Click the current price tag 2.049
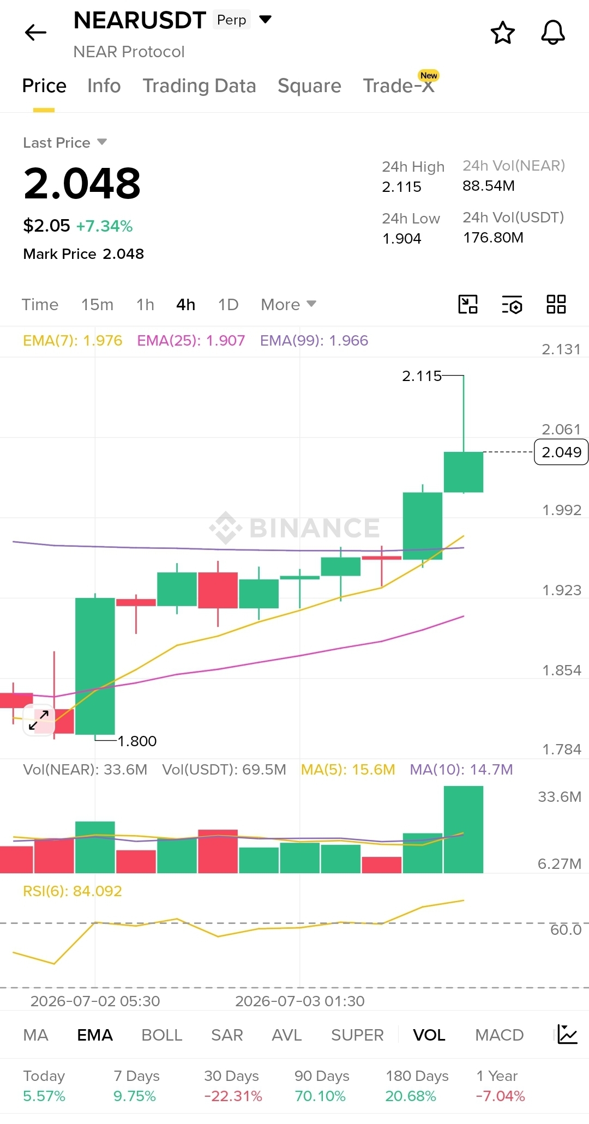Viewport: 589px width, 1124px height. 561,452
